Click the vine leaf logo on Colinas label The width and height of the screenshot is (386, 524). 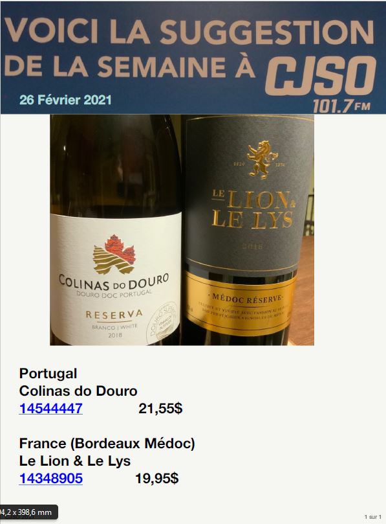[x=114, y=255]
